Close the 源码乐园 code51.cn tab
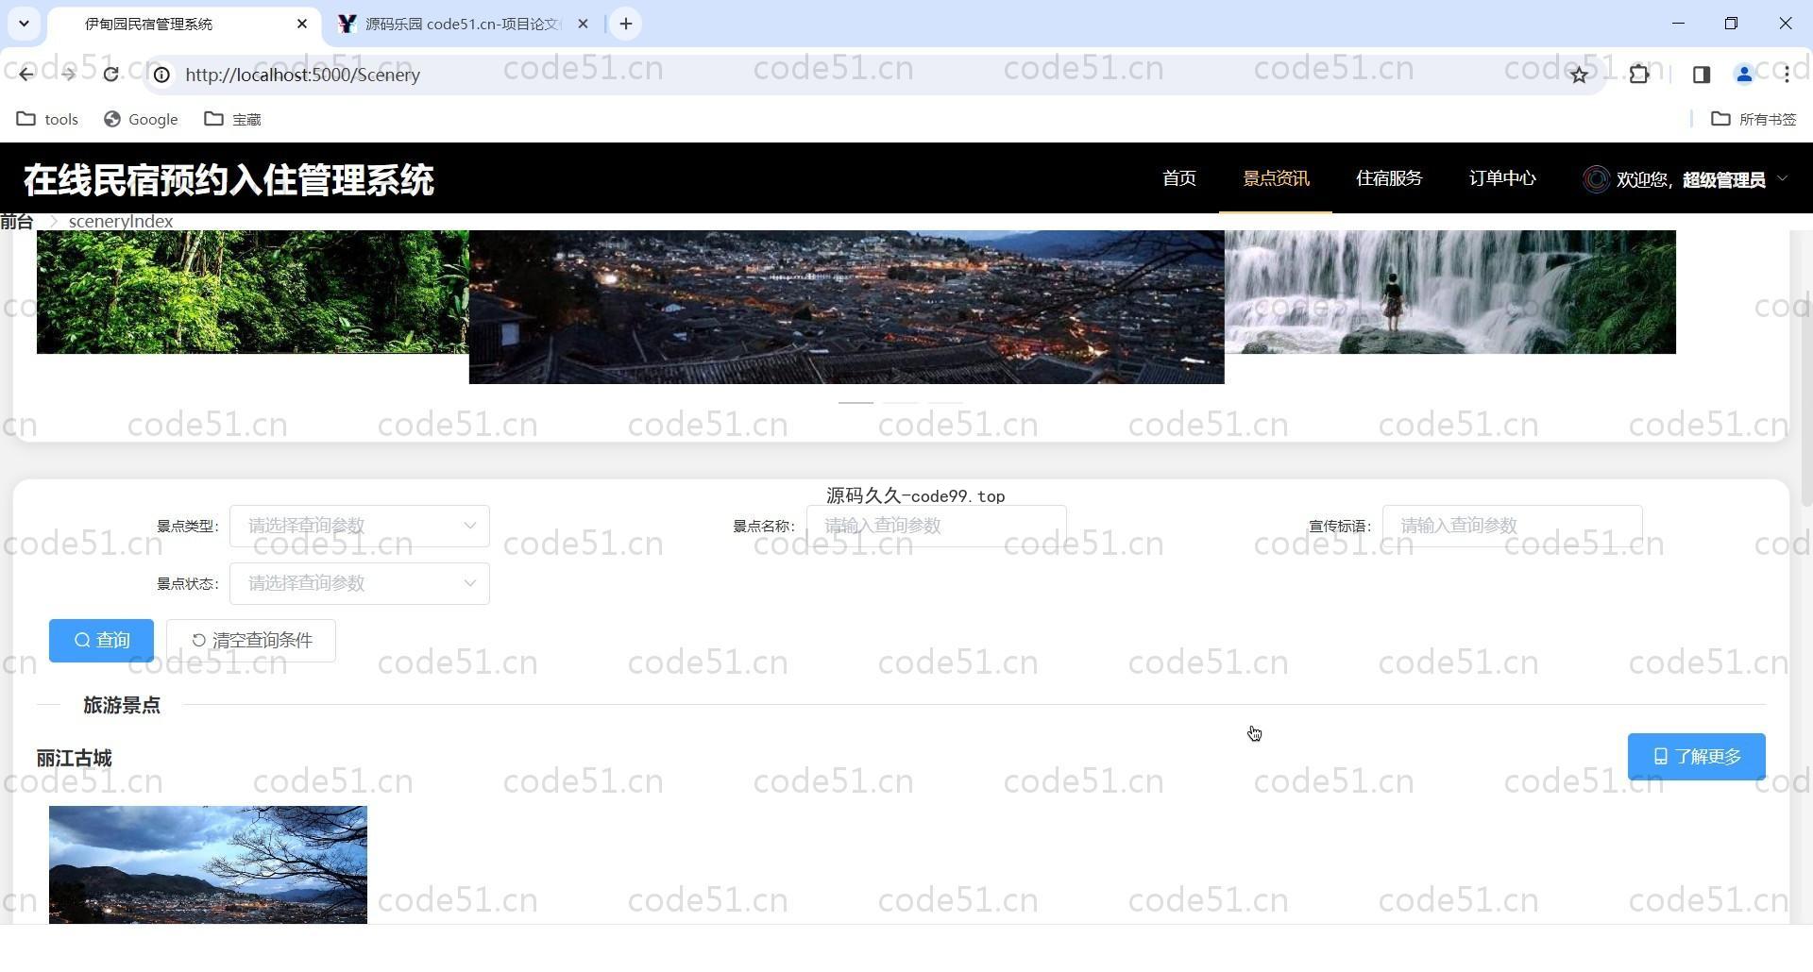The height and width of the screenshot is (972, 1813). pyautogui.click(x=583, y=24)
